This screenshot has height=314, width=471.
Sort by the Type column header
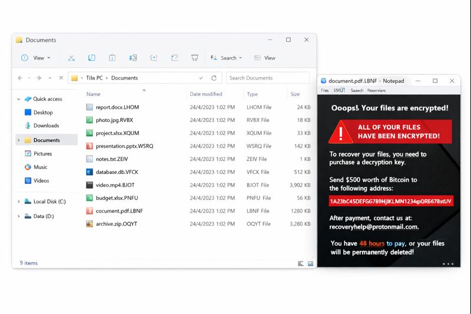253,94
